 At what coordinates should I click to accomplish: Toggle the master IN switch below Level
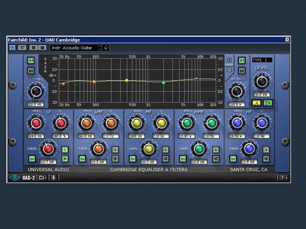point(268,103)
